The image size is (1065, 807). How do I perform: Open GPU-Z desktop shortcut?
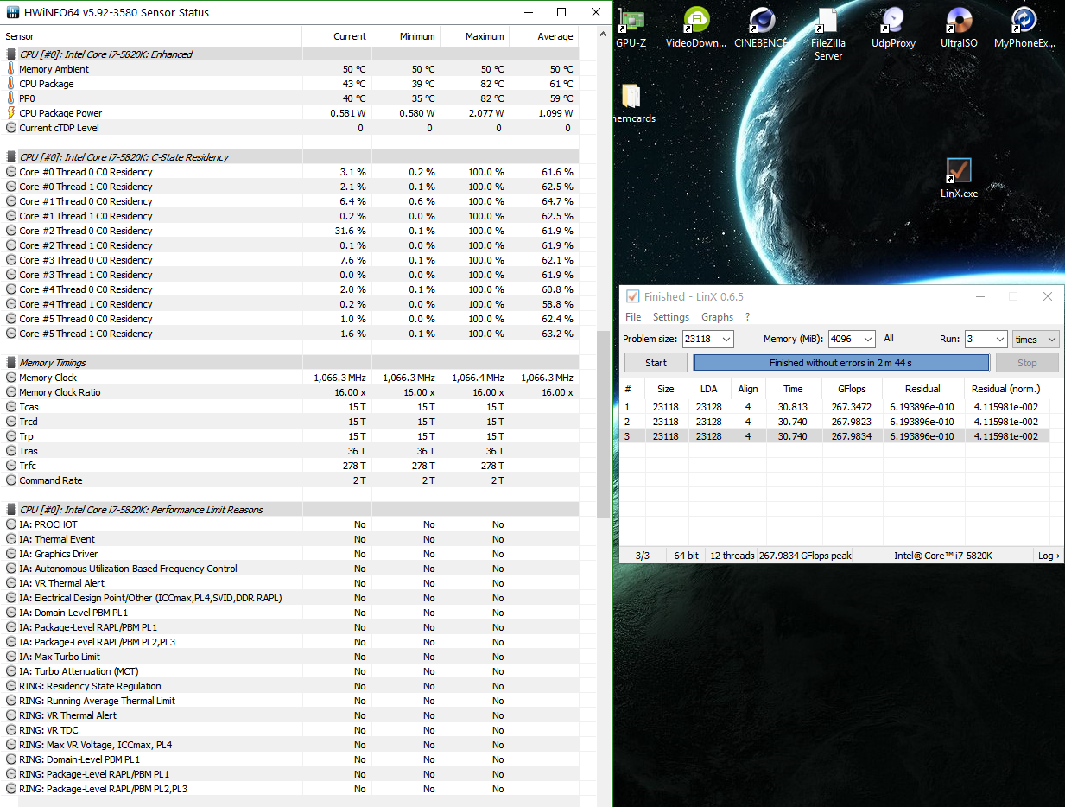pyautogui.click(x=631, y=27)
